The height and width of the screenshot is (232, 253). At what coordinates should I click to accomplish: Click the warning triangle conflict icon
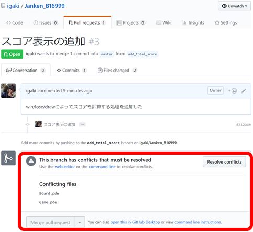click(31, 161)
